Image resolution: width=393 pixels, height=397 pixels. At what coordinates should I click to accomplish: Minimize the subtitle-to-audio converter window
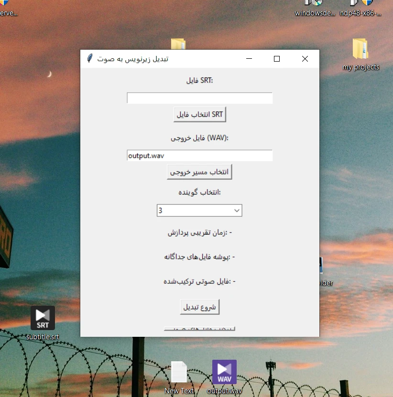click(249, 59)
